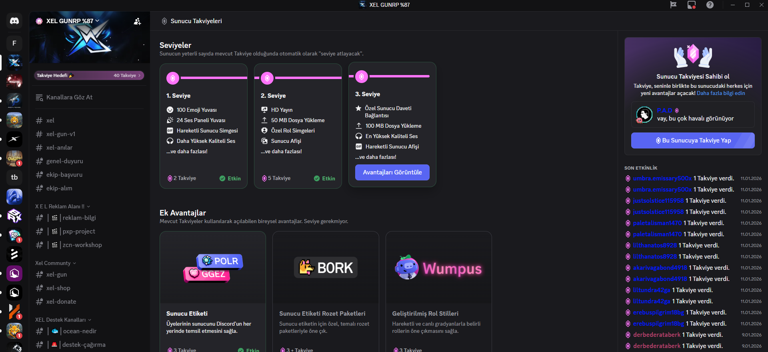Open the red galaxy server icon
The width and height of the screenshot is (768, 352).
point(14,81)
